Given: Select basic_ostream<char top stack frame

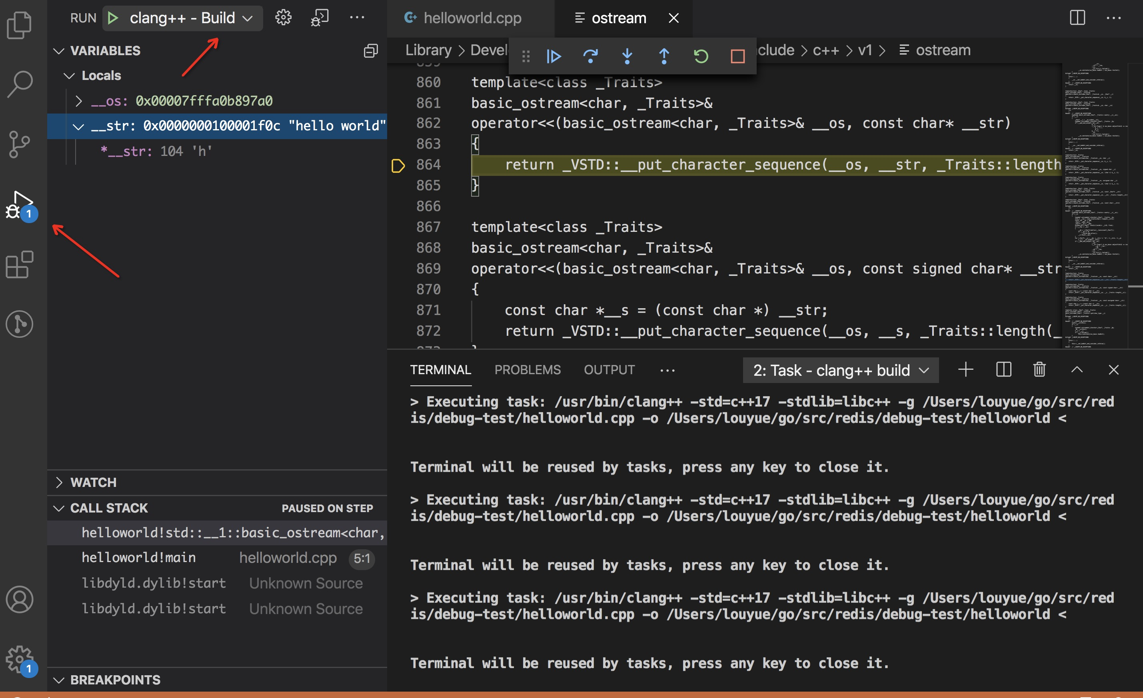Looking at the screenshot, I should pos(217,533).
